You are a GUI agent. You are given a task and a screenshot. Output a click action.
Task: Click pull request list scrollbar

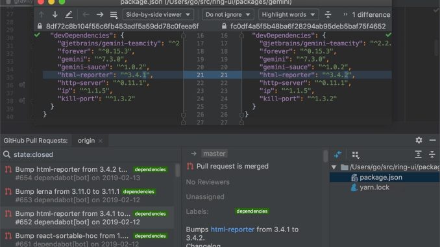pyautogui.click(x=177, y=171)
